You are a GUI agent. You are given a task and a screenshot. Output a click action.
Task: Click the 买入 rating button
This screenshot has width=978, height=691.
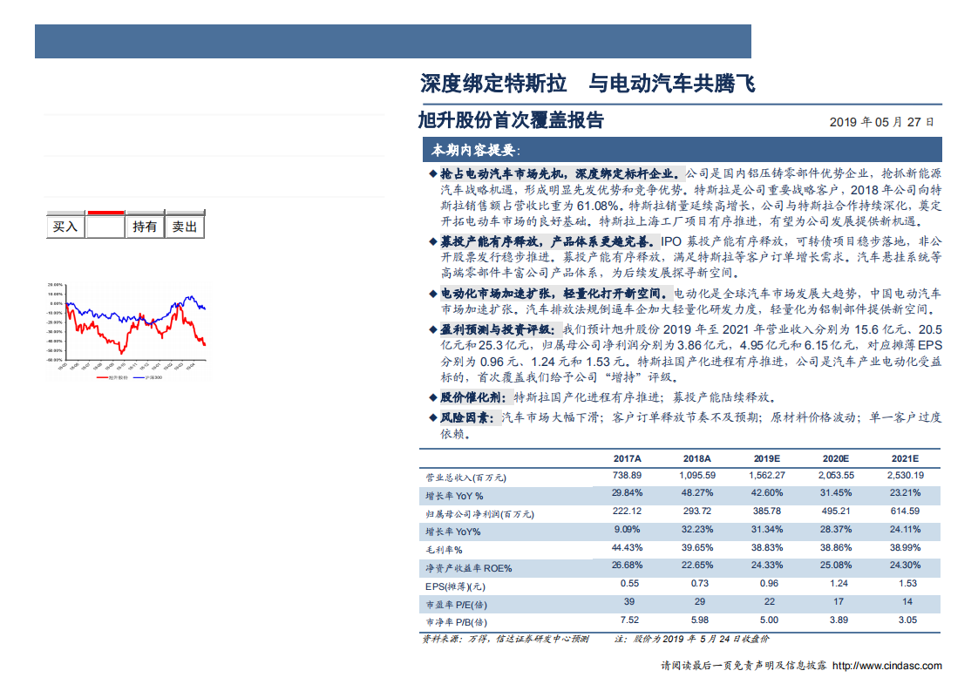[65, 226]
